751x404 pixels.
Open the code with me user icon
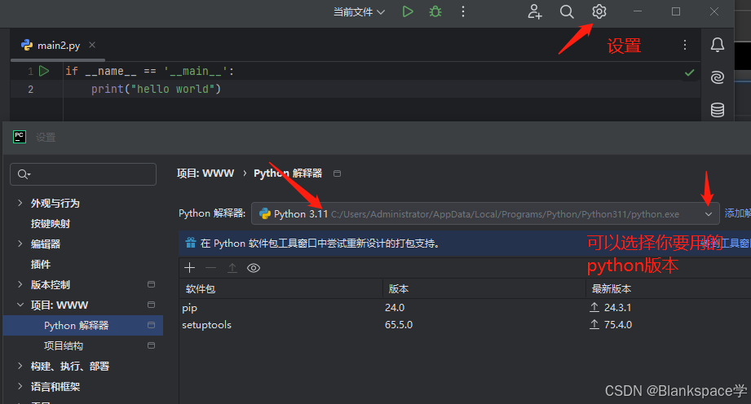pos(535,11)
